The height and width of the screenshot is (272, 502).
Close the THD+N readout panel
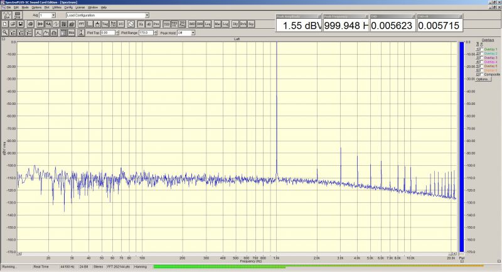click(461, 16)
